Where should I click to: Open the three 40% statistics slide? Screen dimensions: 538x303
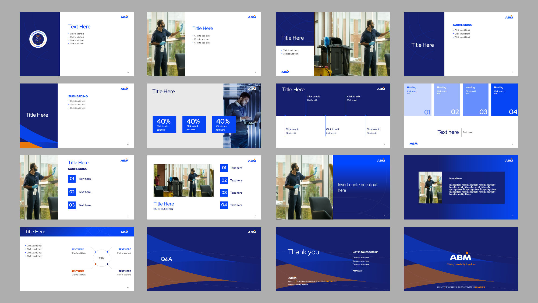point(204,116)
